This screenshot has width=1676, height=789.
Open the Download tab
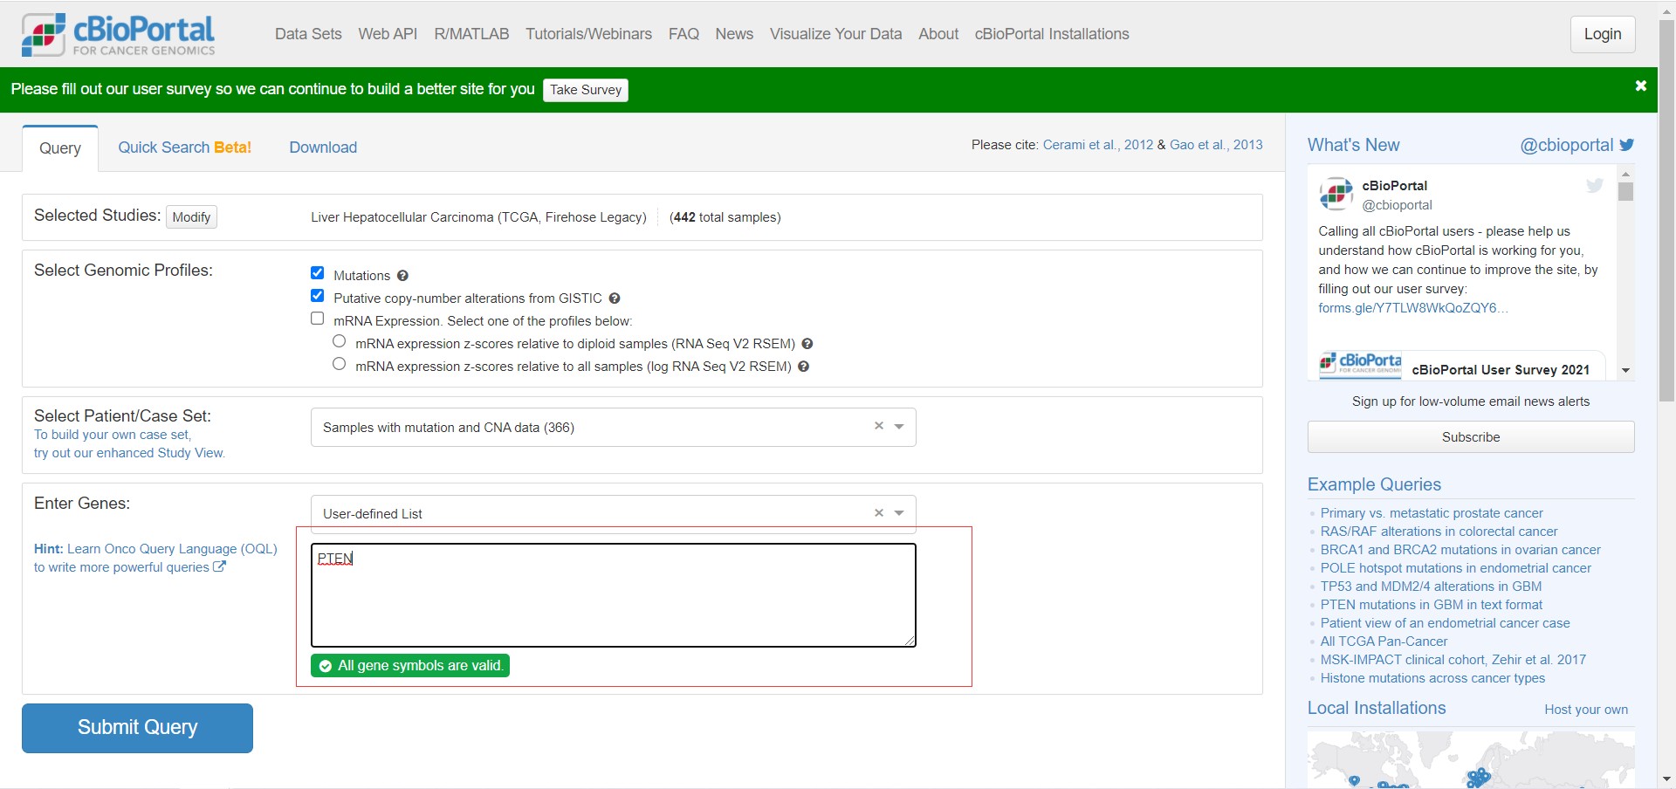(x=323, y=148)
